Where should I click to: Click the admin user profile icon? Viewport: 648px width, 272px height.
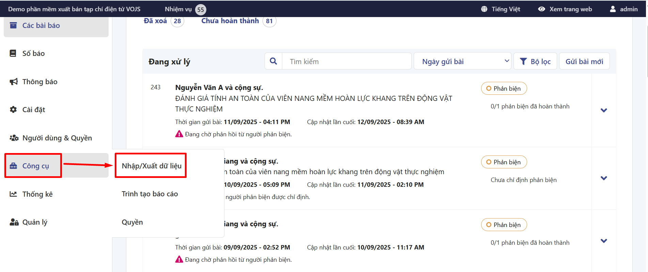[613, 9]
